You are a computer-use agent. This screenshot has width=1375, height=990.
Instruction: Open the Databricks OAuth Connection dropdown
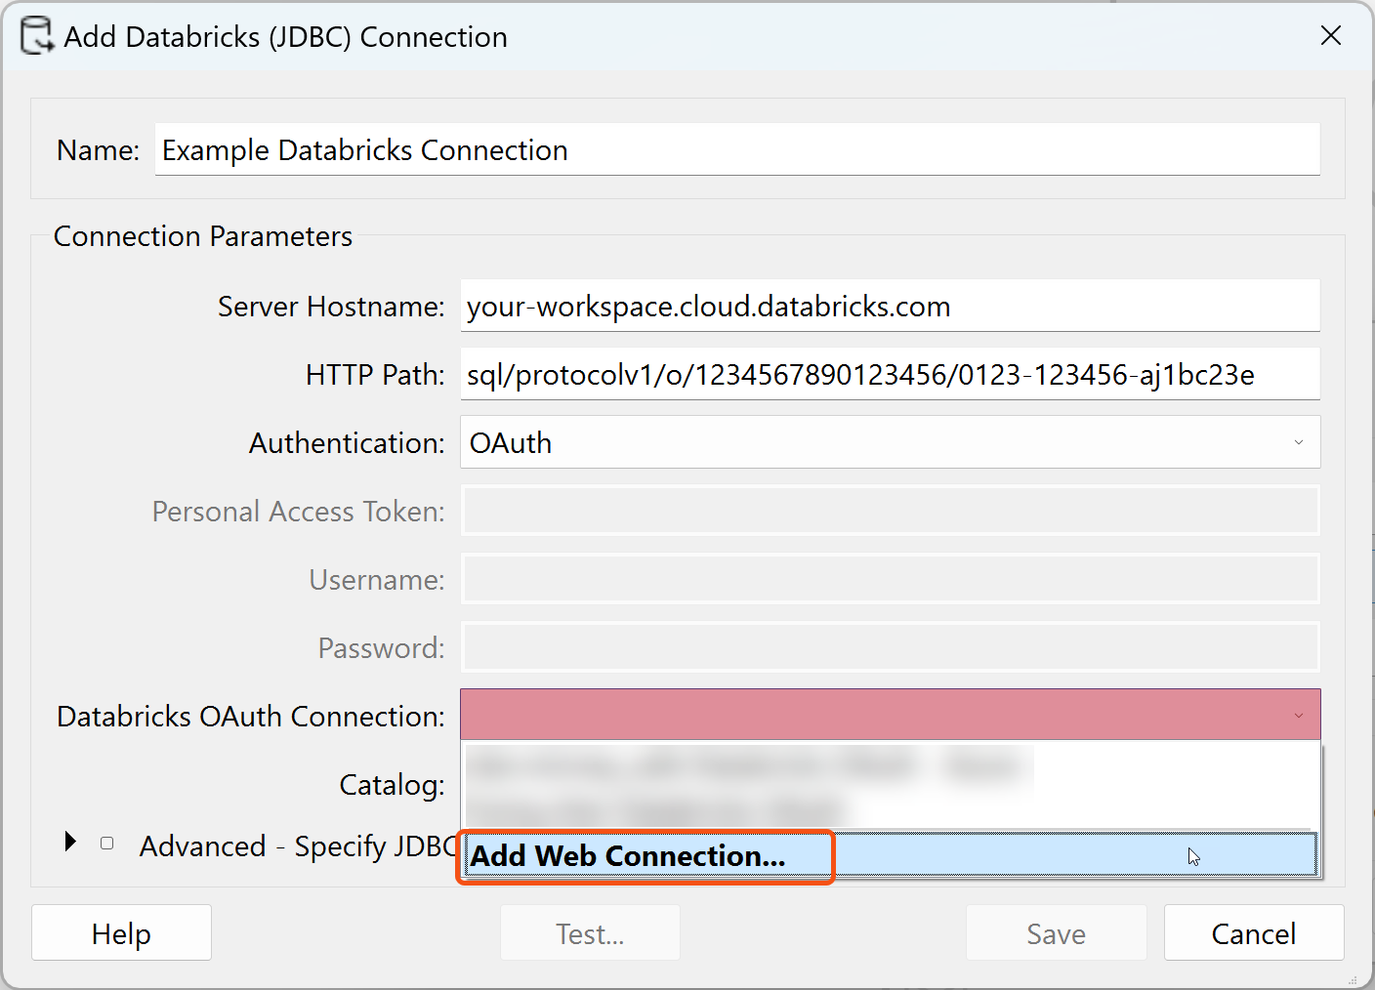click(x=890, y=715)
